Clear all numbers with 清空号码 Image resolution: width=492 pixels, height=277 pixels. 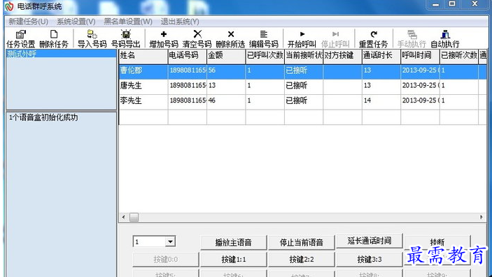tap(197, 39)
